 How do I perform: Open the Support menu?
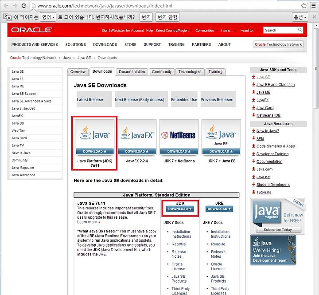(x=152, y=44)
